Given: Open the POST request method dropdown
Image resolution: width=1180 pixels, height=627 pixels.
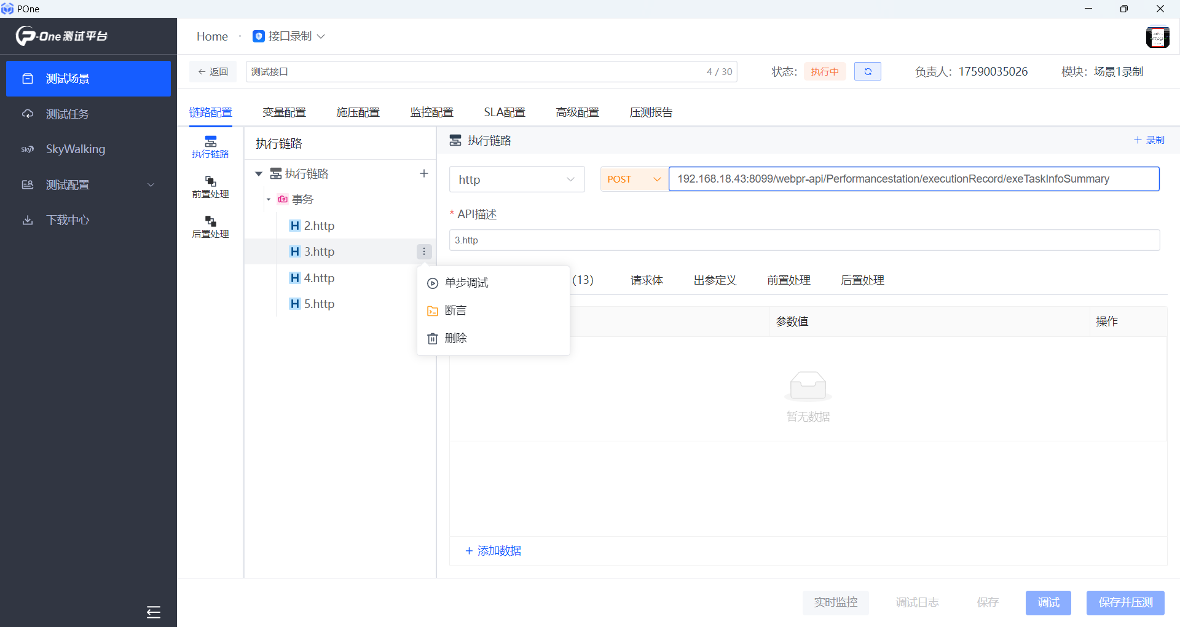Looking at the screenshot, I should pos(633,179).
